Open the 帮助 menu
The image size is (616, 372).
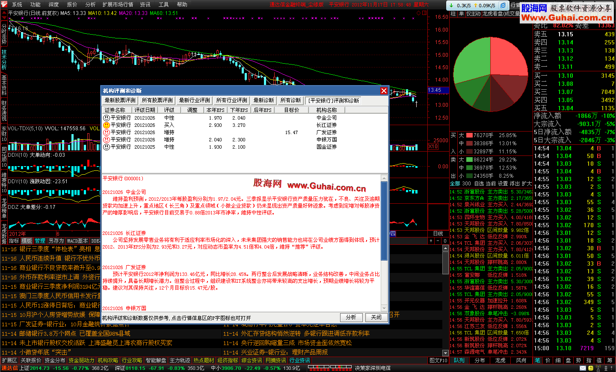(x=182, y=4)
